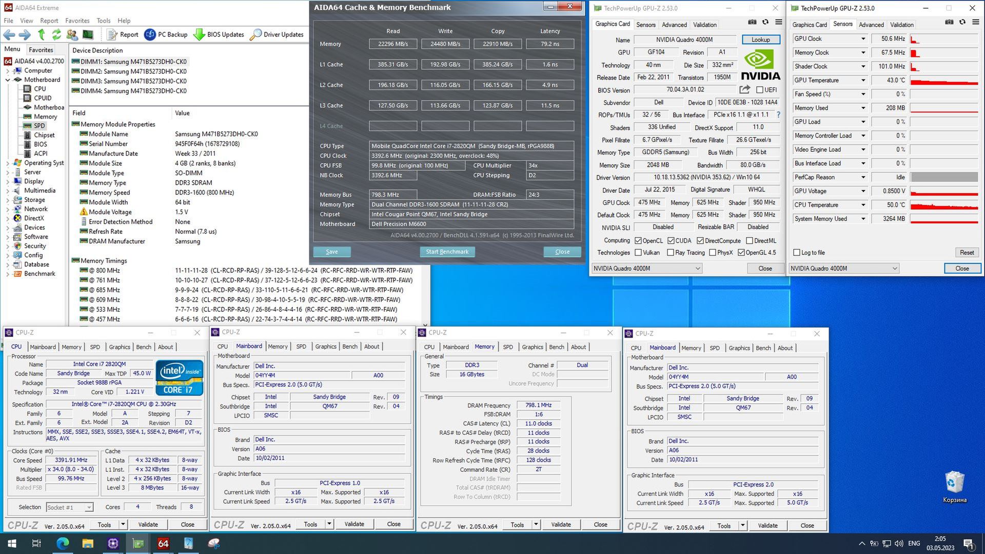This screenshot has width=985, height=554.
Task: Open CPU-Z Socket #1 selection dropdown
Action: (70, 507)
